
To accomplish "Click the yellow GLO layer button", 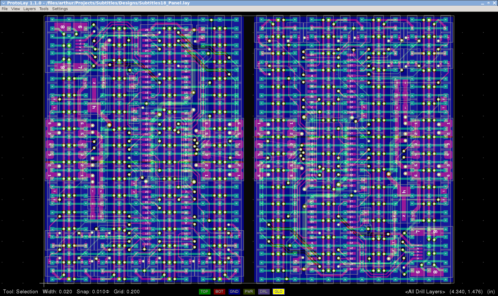I will click(278, 292).
